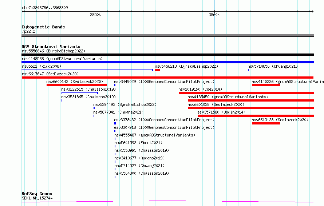
Task: Open esv3307918 (1000GenomesConsortiumPilotProject) label
Action: (164, 127)
